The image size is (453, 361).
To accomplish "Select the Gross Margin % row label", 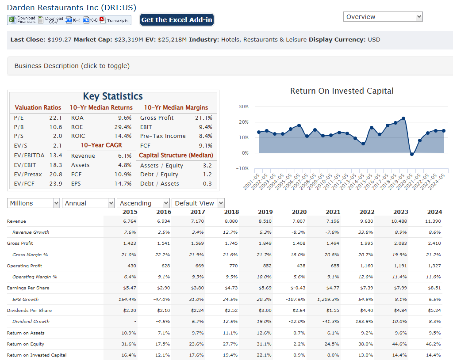I will click(x=30, y=255).
